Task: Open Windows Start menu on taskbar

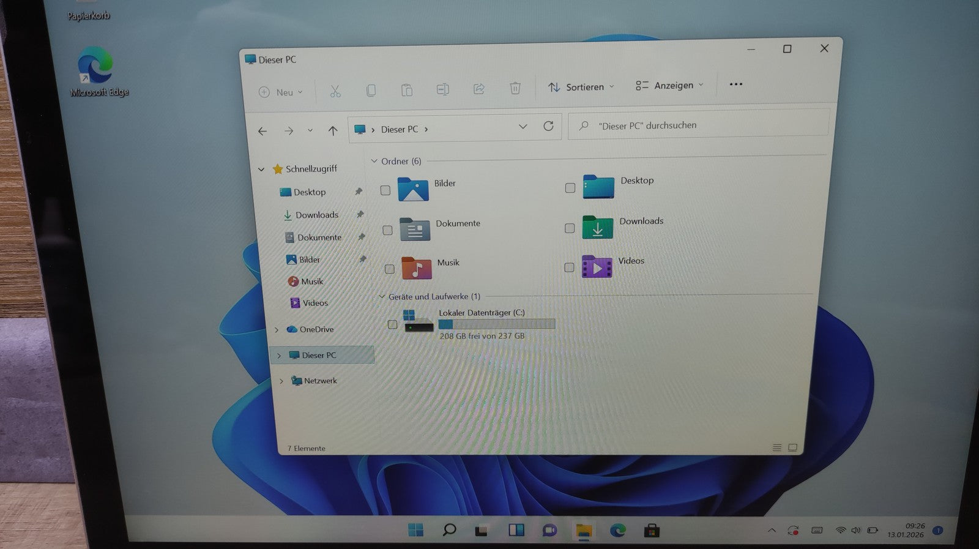Action: point(416,530)
